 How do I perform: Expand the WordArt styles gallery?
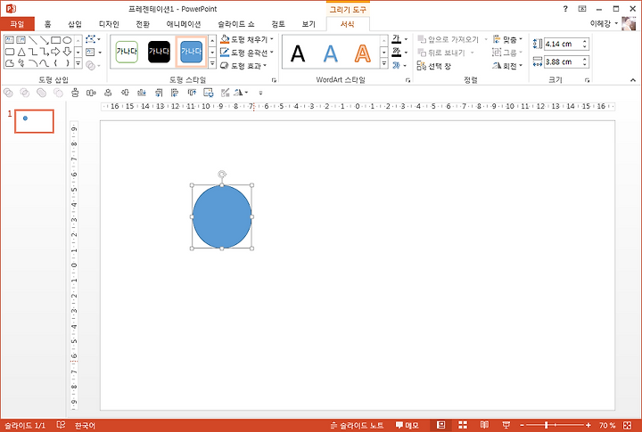point(383,63)
